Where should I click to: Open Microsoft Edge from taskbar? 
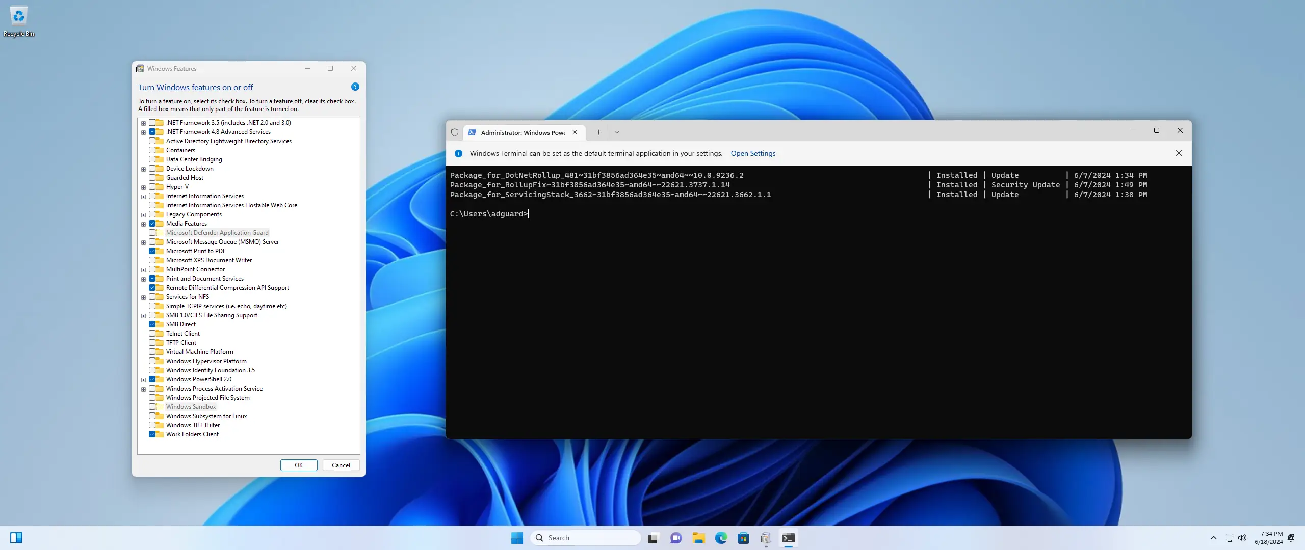point(721,538)
